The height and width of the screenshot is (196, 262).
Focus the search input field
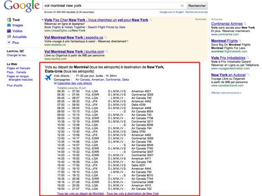(x=112, y=5)
